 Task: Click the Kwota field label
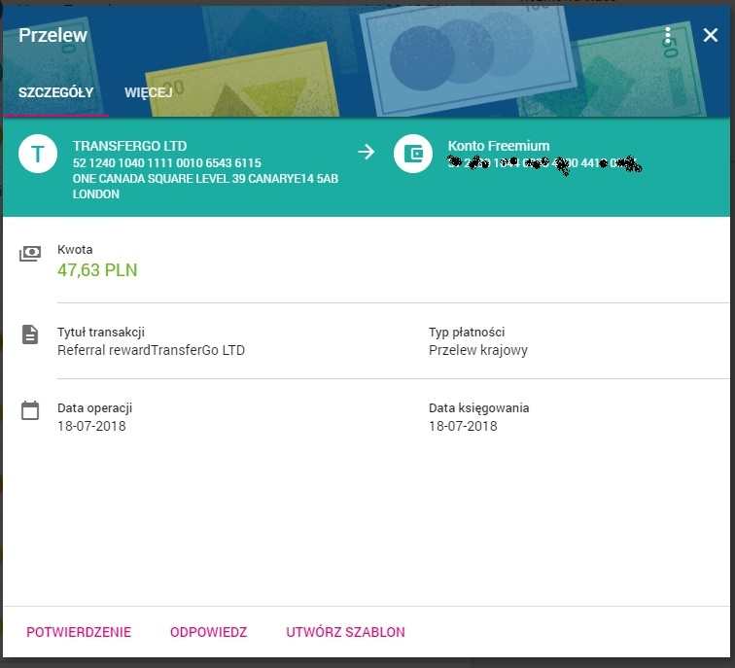tap(75, 249)
